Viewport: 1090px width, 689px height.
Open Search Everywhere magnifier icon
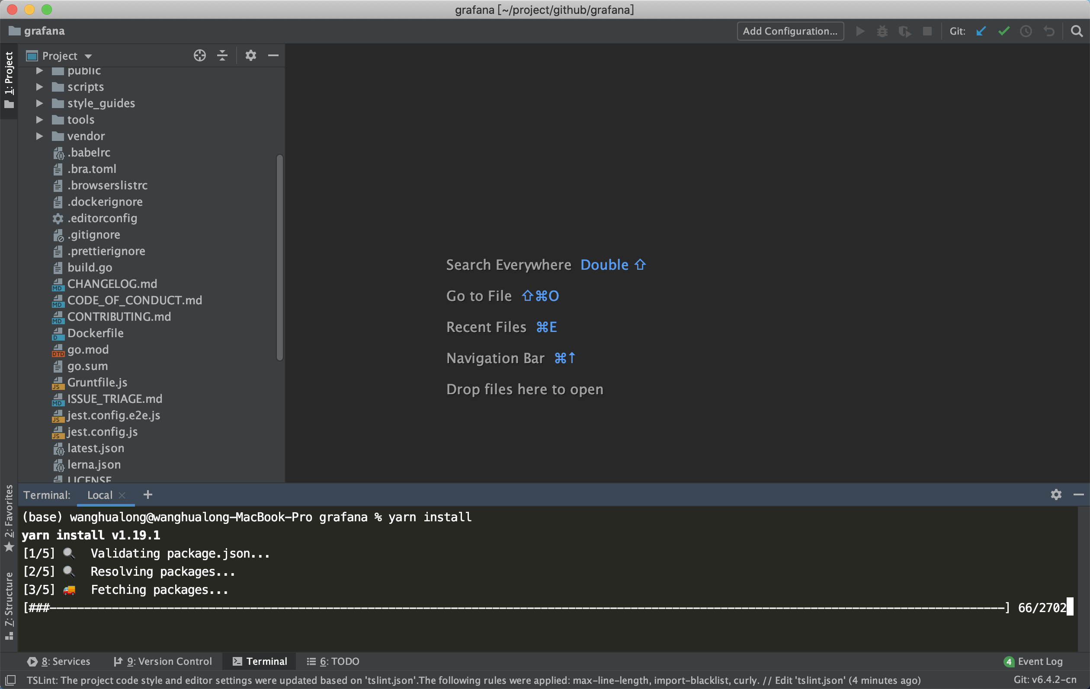(x=1077, y=31)
